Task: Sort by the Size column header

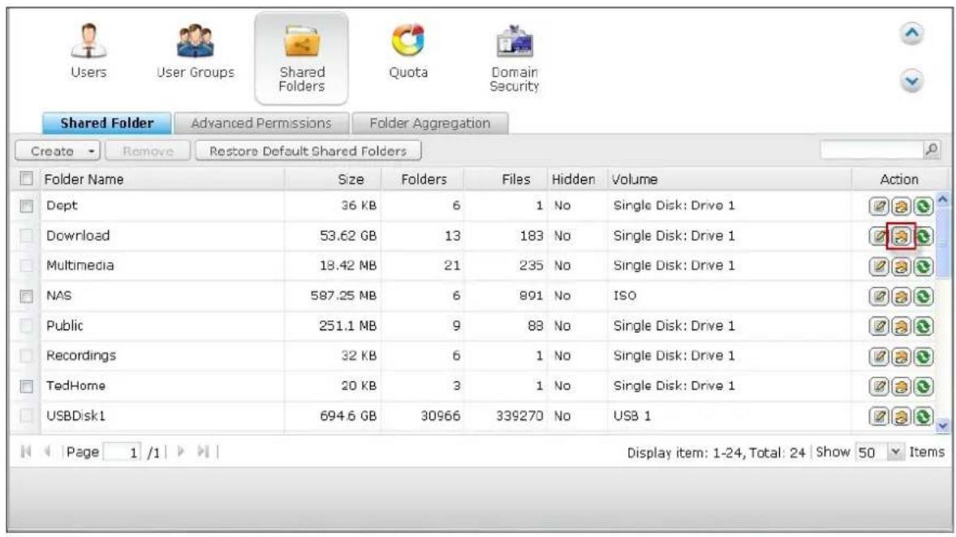Action: 333,179
